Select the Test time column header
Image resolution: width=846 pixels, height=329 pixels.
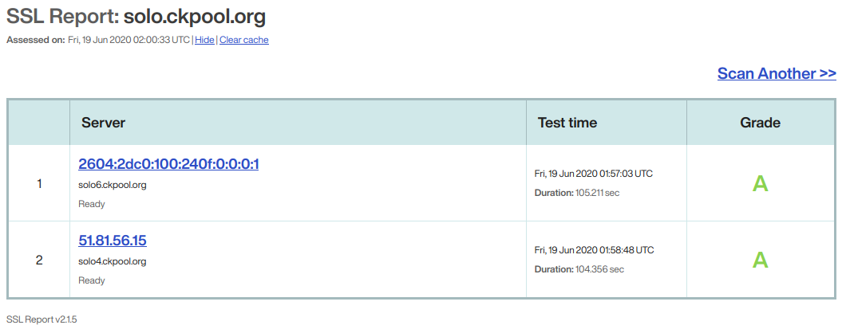pos(567,123)
